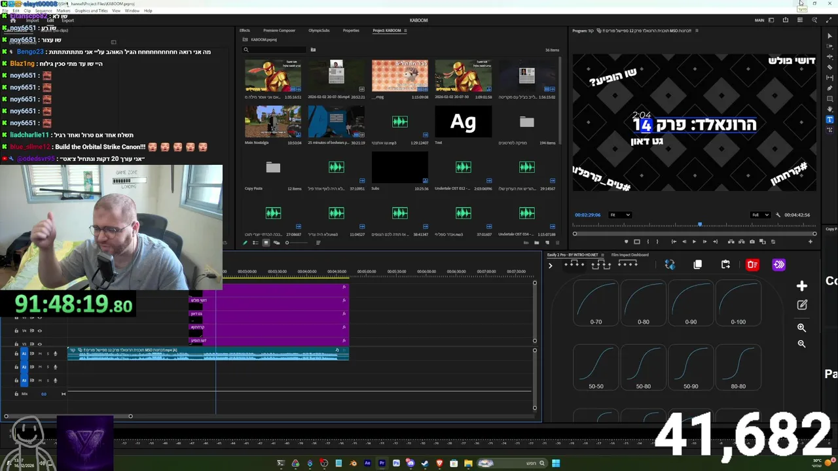Click red icon in Easily panel
Screen dimensions: 838x471
coord(752,264)
